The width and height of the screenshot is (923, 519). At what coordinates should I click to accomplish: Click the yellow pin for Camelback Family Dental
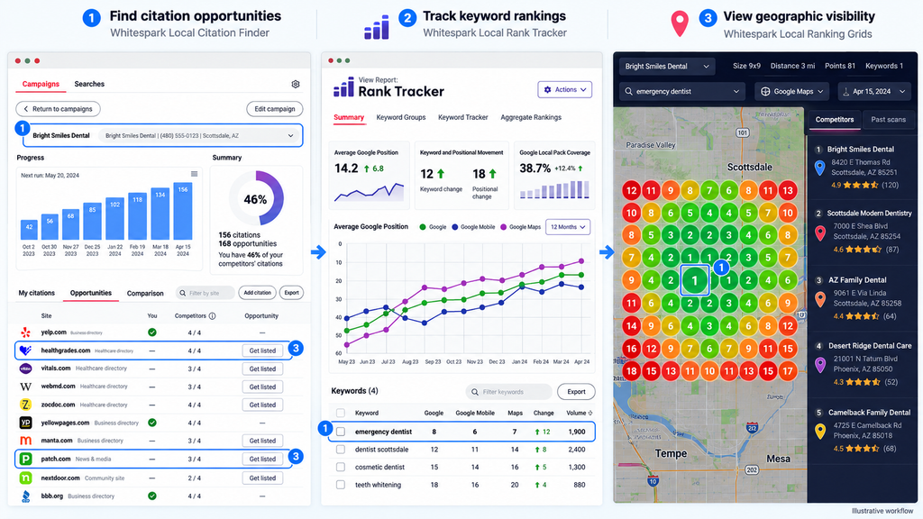click(x=819, y=432)
